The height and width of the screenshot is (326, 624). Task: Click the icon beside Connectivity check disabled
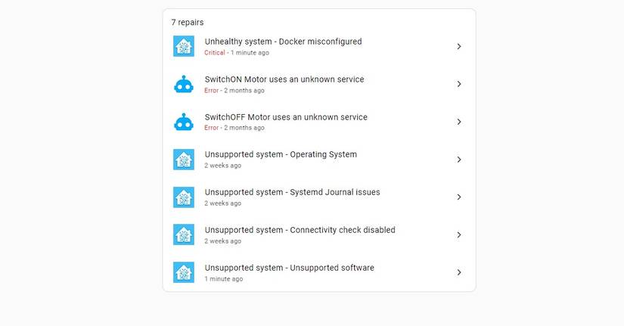[x=184, y=234]
